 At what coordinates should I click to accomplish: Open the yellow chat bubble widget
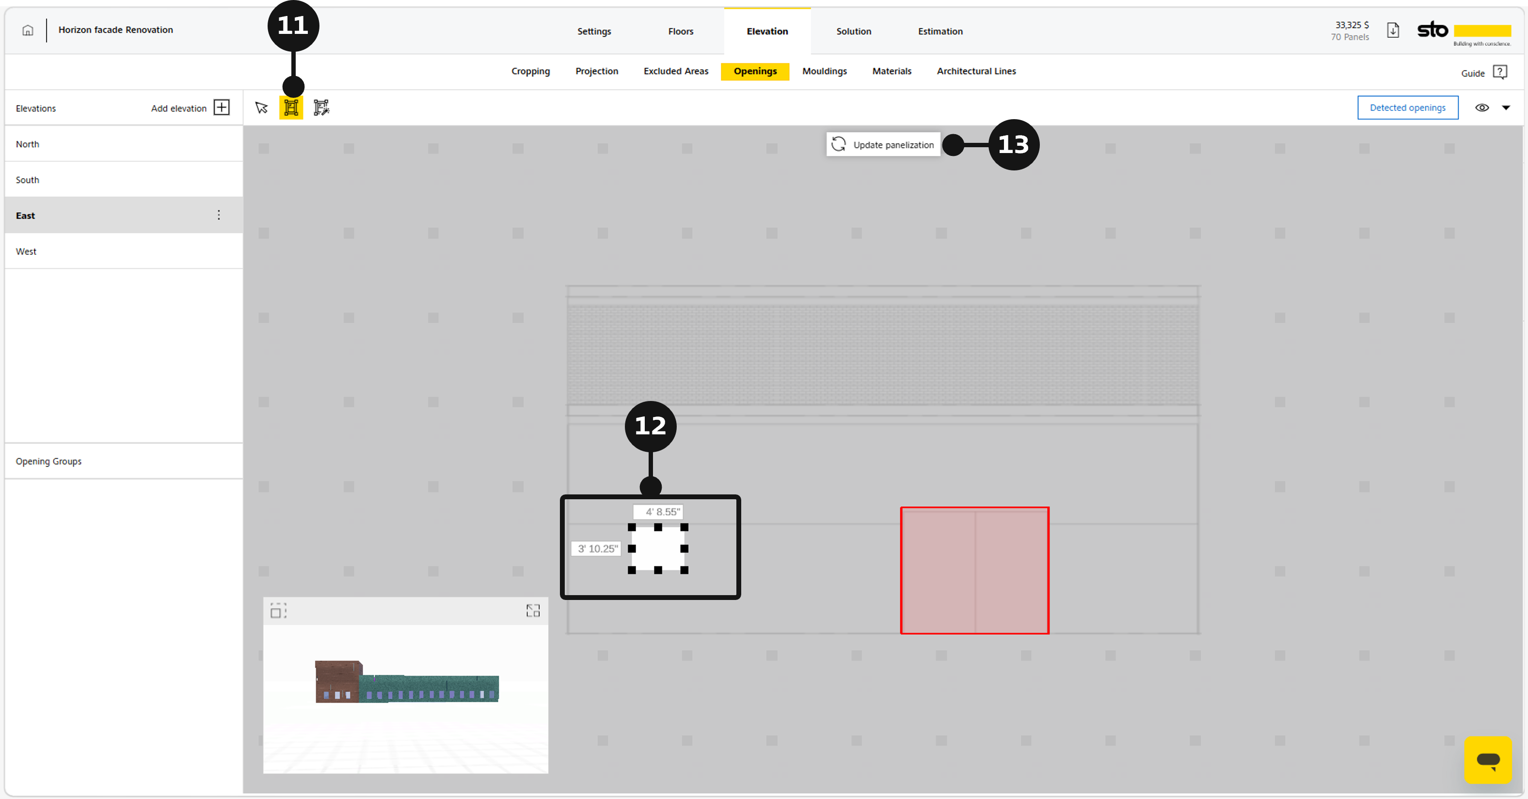pos(1488,760)
